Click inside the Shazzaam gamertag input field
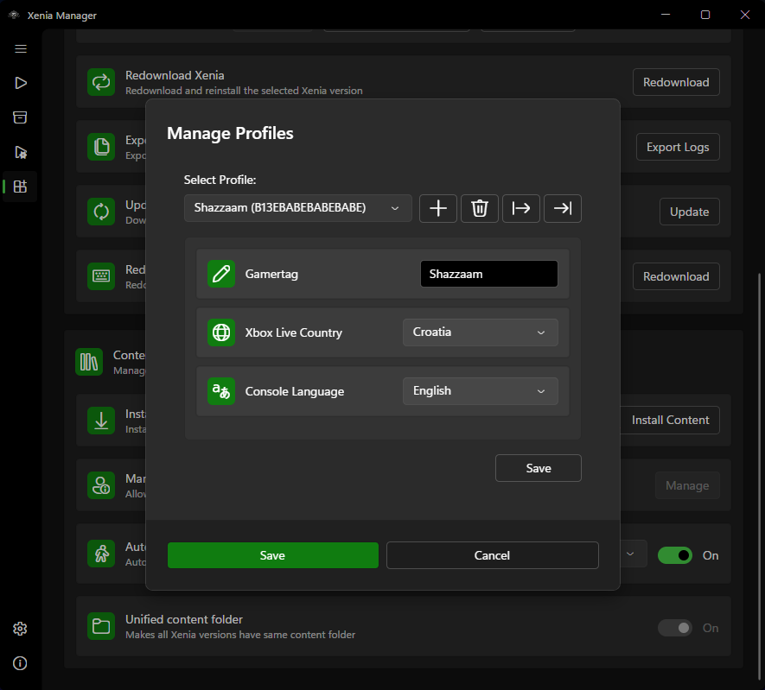The height and width of the screenshot is (690, 765). pyautogui.click(x=488, y=273)
